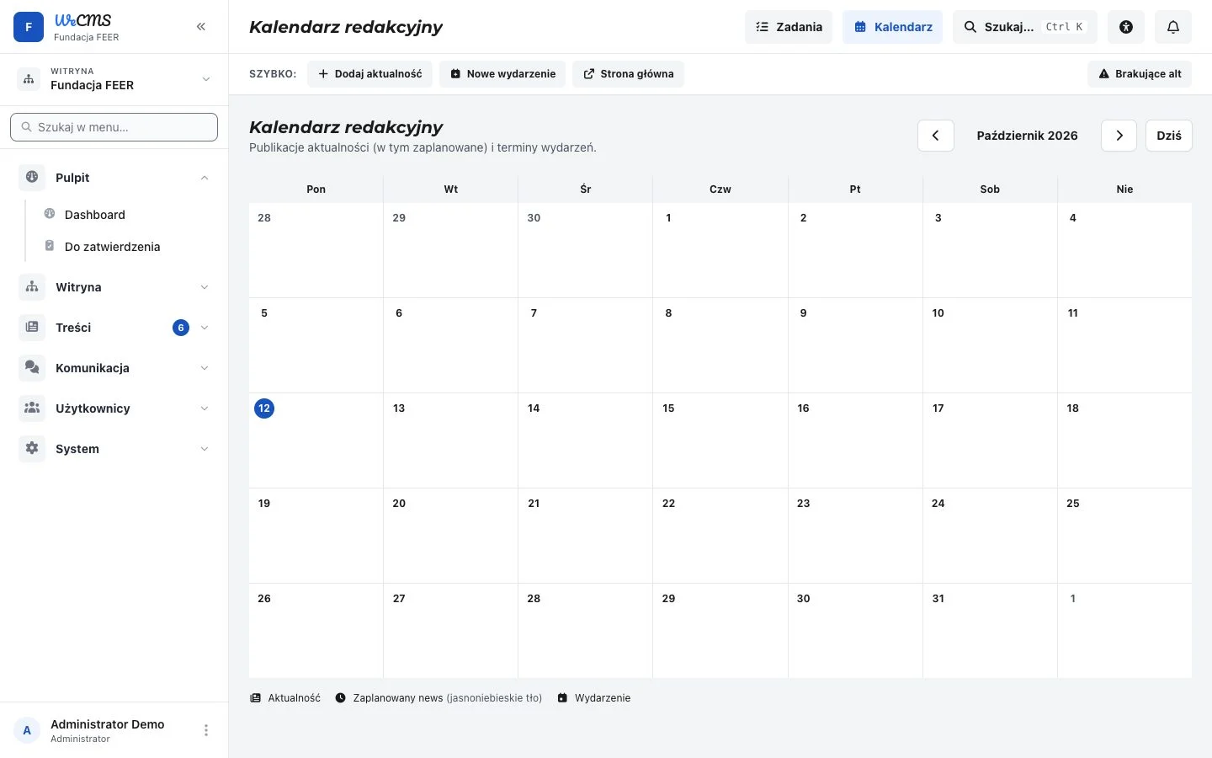
Task: Expand the Komunikacja menu chevron
Action: click(x=205, y=368)
